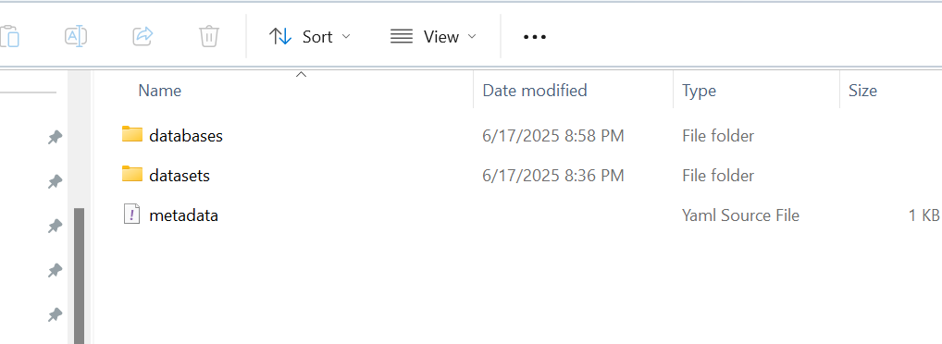Click the sort arrow above Name column
This screenshot has width=942, height=344.
tap(302, 75)
